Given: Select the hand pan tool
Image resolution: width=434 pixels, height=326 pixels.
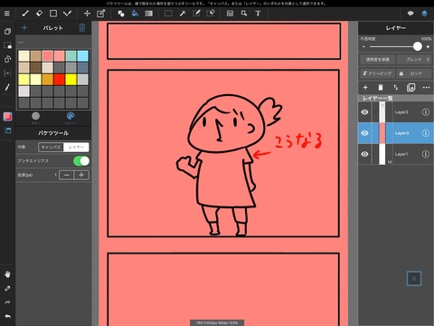Looking at the screenshot, I should [7, 274].
